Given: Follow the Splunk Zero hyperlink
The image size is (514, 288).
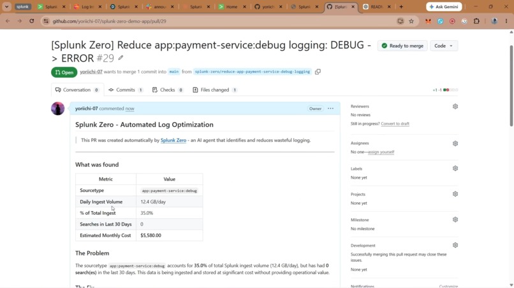Looking at the screenshot, I should tap(173, 140).
